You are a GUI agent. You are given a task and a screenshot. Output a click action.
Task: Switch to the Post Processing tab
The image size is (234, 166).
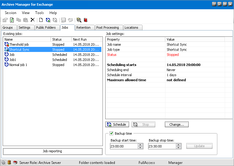(x=108, y=27)
